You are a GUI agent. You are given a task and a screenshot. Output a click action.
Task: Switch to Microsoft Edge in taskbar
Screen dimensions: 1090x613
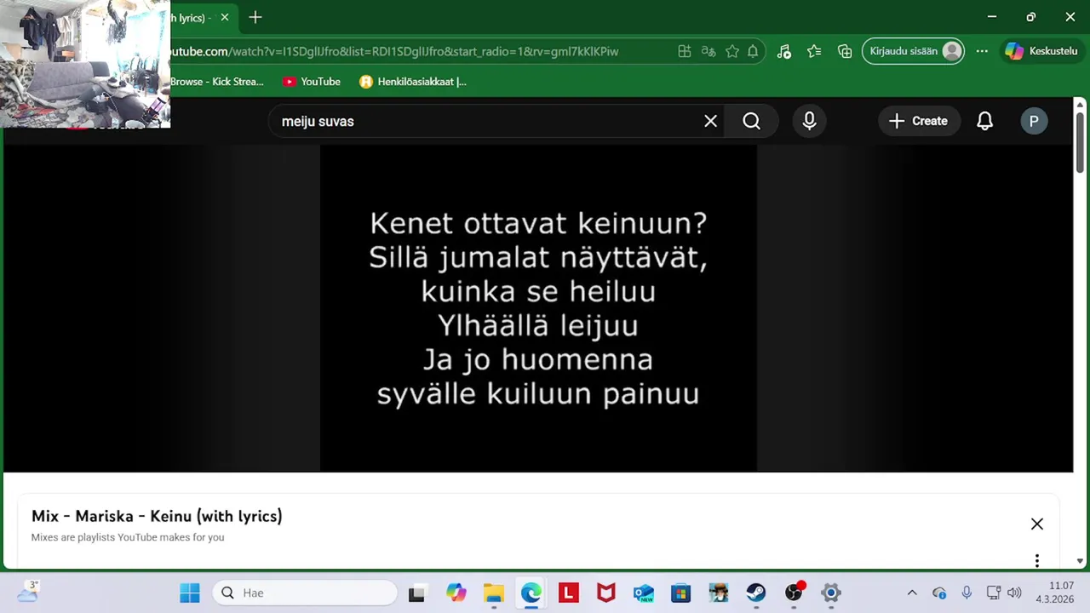531,593
